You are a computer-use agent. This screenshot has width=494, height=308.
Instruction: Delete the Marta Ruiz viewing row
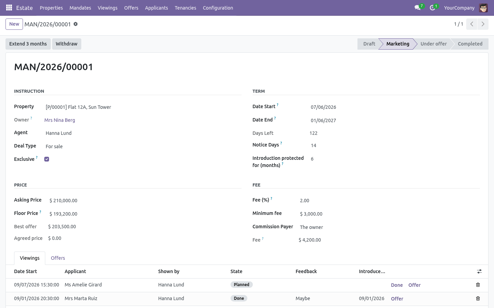(x=478, y=298)
